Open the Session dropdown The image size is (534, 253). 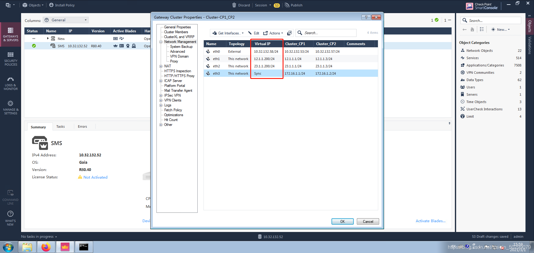pyautogui.click(x=263, y=5)
